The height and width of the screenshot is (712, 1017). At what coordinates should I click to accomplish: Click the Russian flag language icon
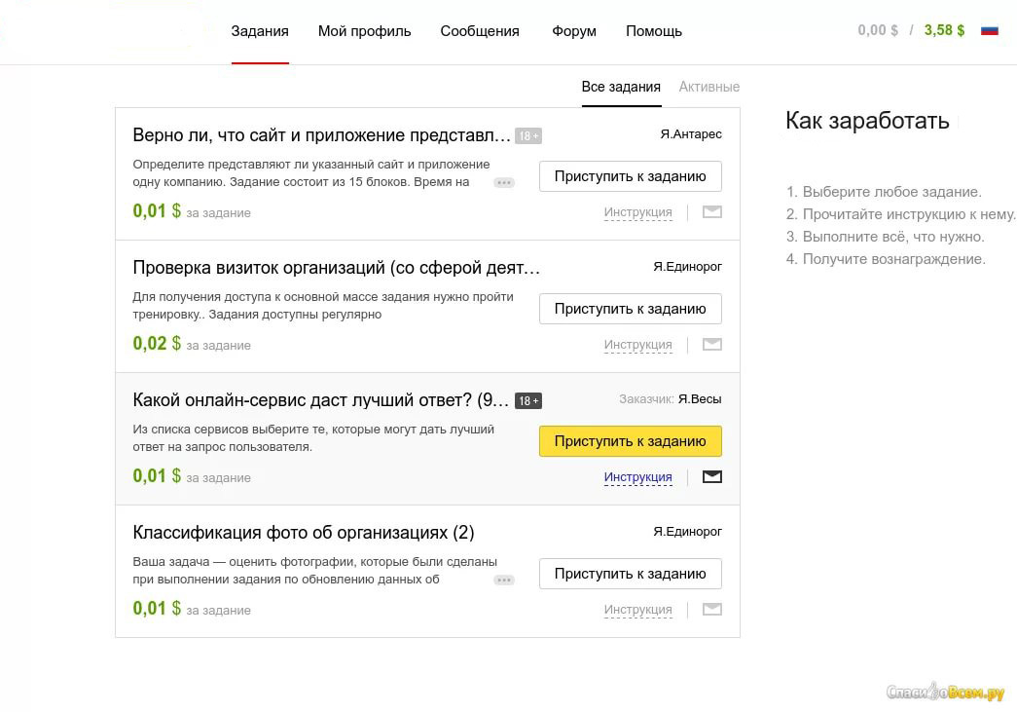point(989,30)
